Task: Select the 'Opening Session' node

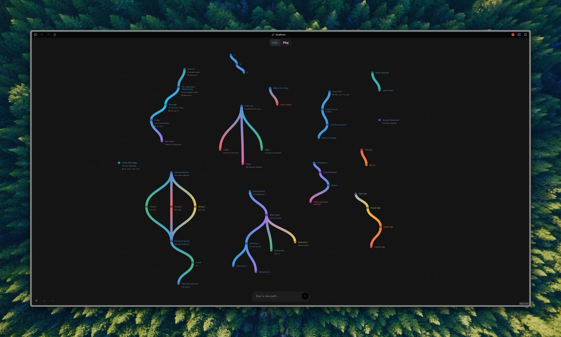Action: 172,172
